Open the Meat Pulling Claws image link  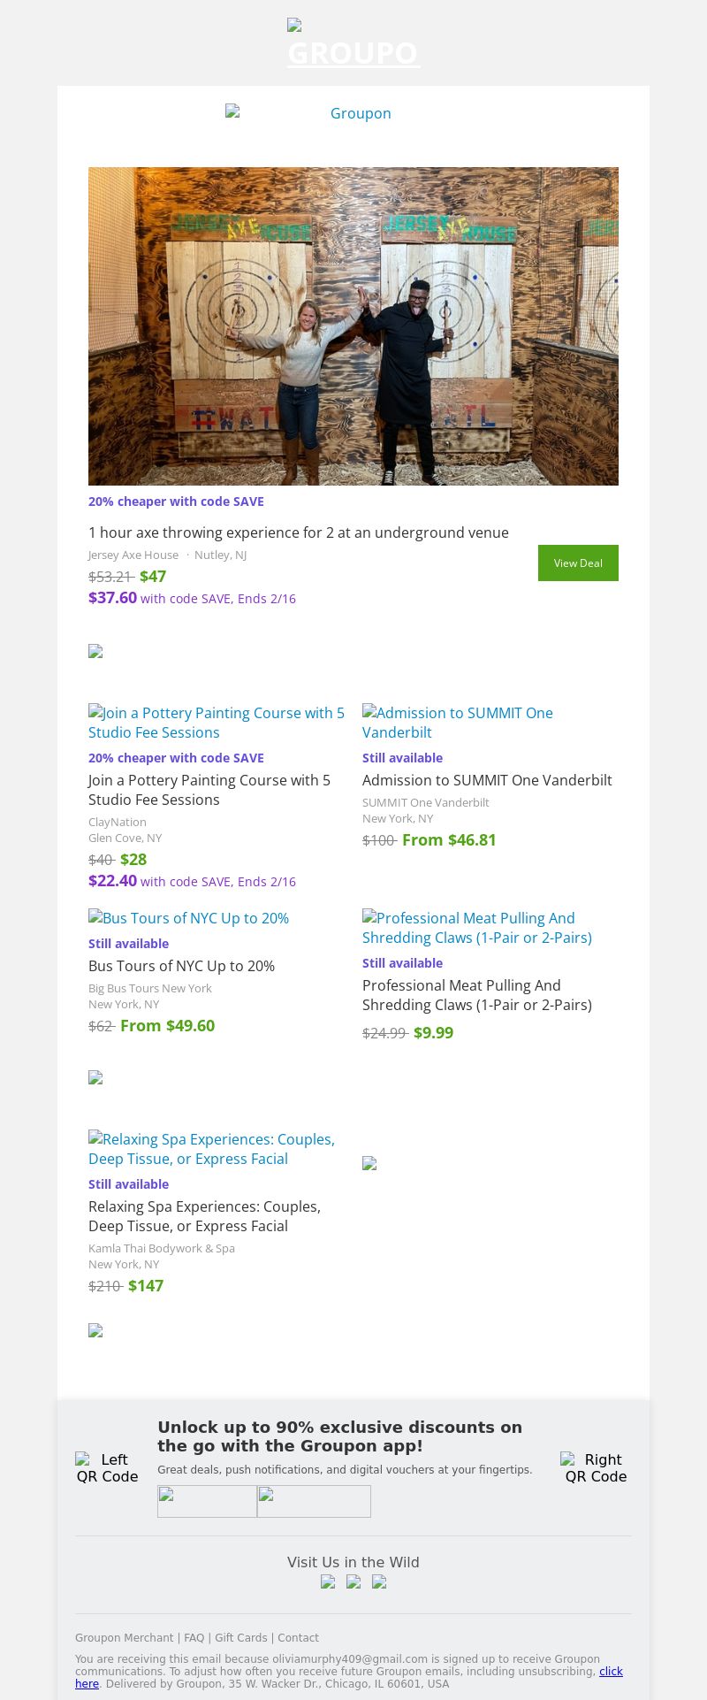pyautogui.click(x=477, y=928)
